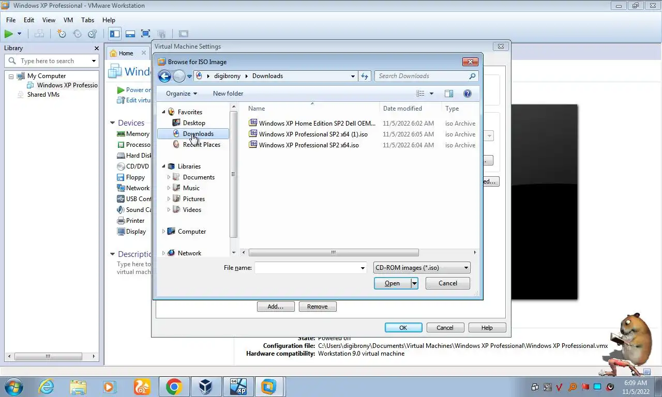Collapse My Computer in Library tree
662x397 pixels.
pos(11,76)
